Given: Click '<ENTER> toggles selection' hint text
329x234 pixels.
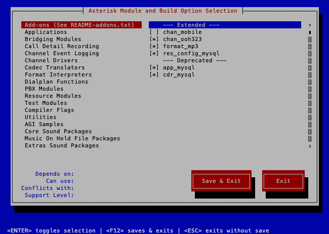Looking at the screenshot, I should [51, 230].
